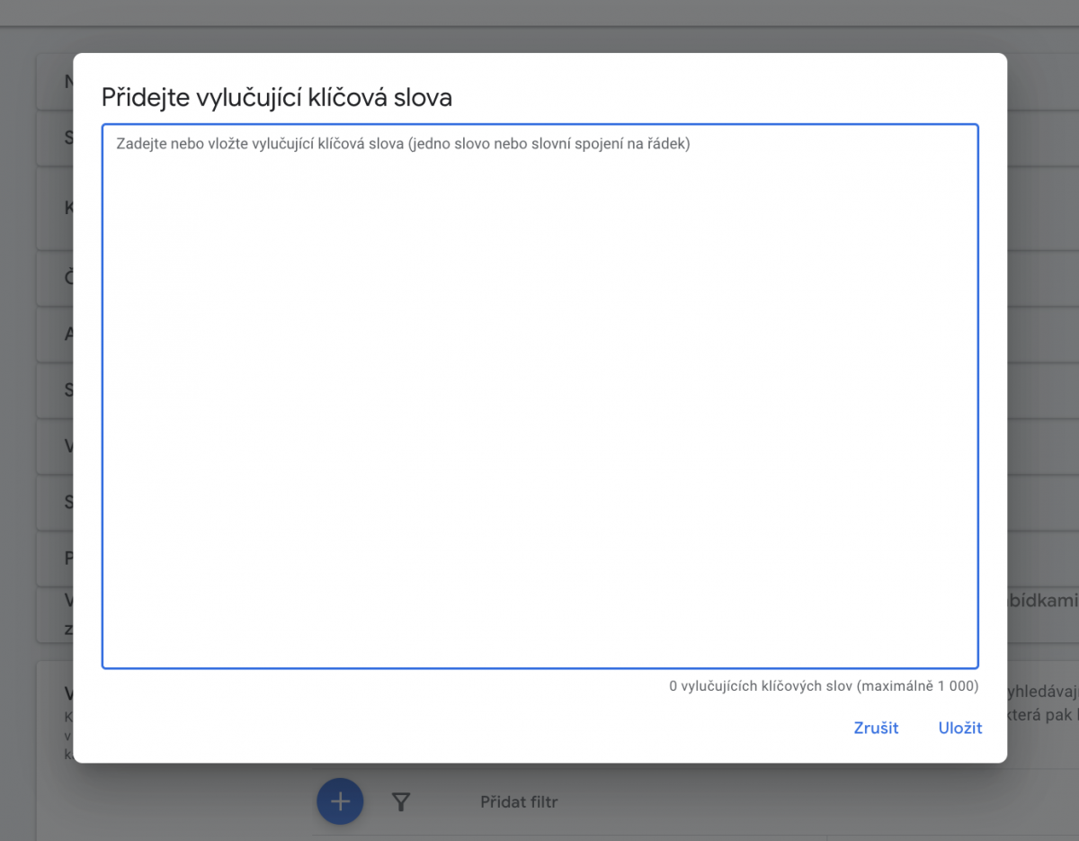Expand the background row starting with N

(56, 82)
